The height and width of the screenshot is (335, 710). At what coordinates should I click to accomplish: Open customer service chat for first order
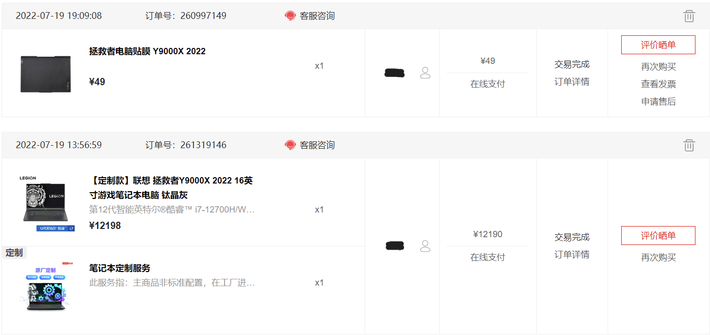coord(309,16)
